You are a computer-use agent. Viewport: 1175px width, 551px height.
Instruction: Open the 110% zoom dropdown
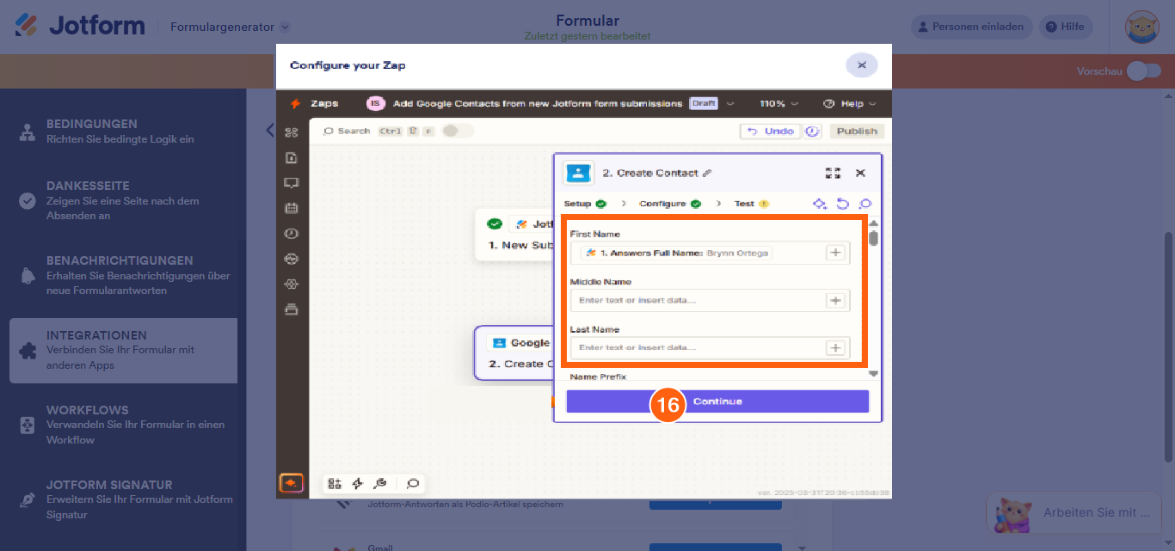[x=778, y=103]
